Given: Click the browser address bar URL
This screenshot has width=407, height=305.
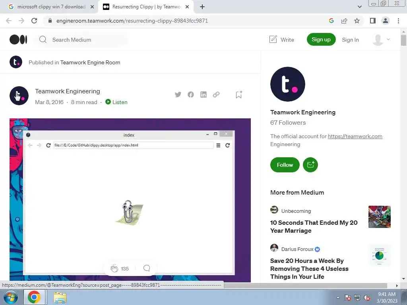Looking at the screenshot, I should (132, 21).
